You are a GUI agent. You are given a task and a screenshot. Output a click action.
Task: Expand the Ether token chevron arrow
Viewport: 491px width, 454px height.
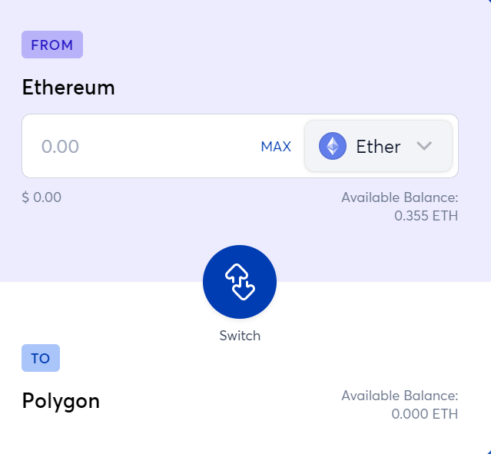point(424,146)
